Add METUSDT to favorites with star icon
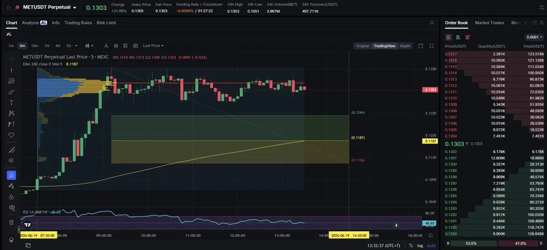 click(8, 7)
